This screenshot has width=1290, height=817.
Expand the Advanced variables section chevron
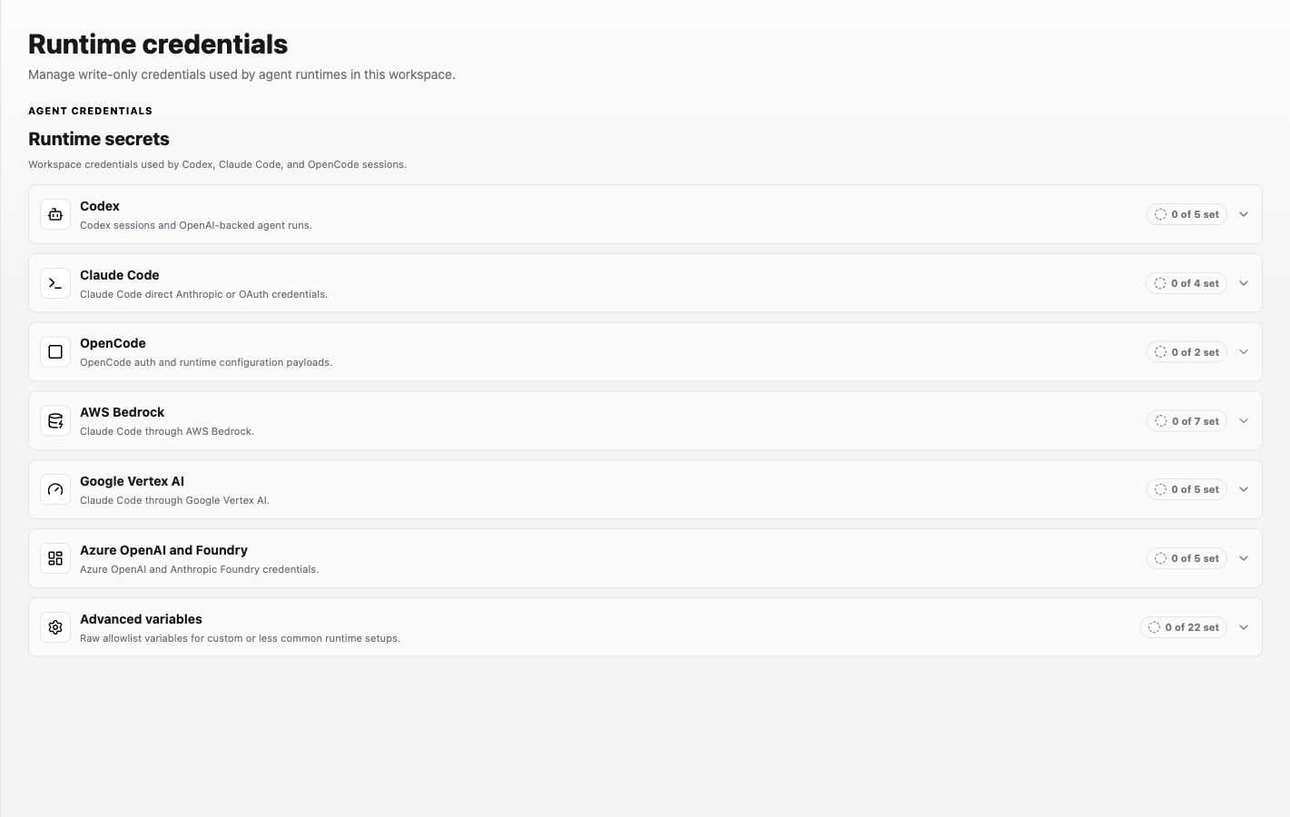pos(1244,627)
